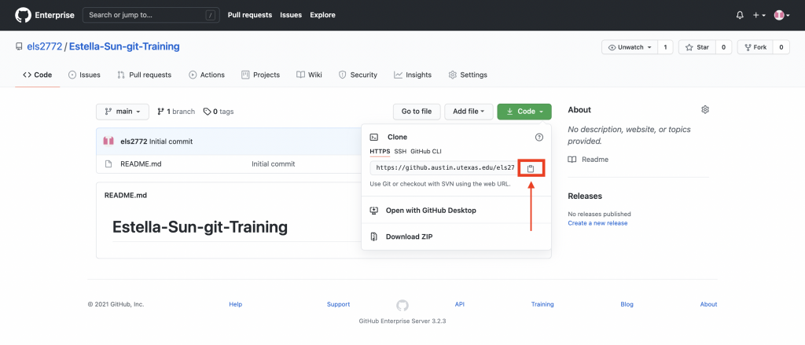The height and width of the screenshot is (345, 805).
Task: Open Explore in top navigation
Action: pyautogui.click(x=322, y=15)
